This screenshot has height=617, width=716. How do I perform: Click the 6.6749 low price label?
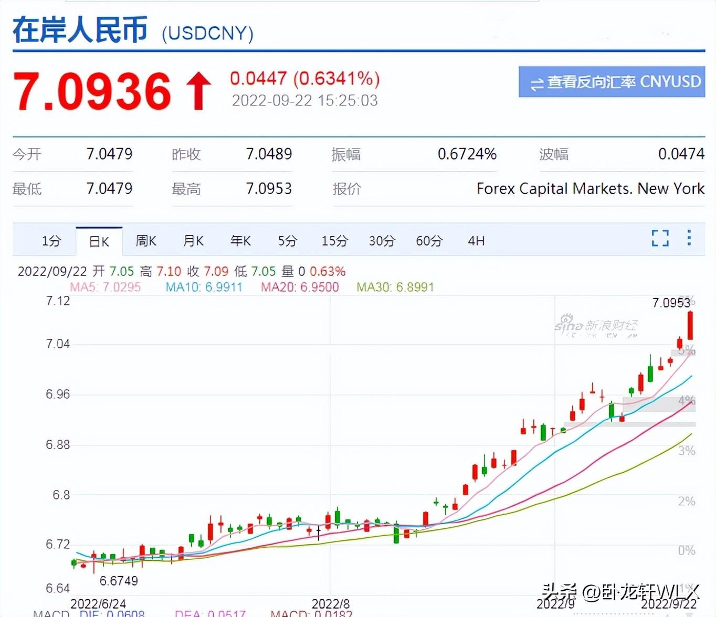click(x=119, y=581)
